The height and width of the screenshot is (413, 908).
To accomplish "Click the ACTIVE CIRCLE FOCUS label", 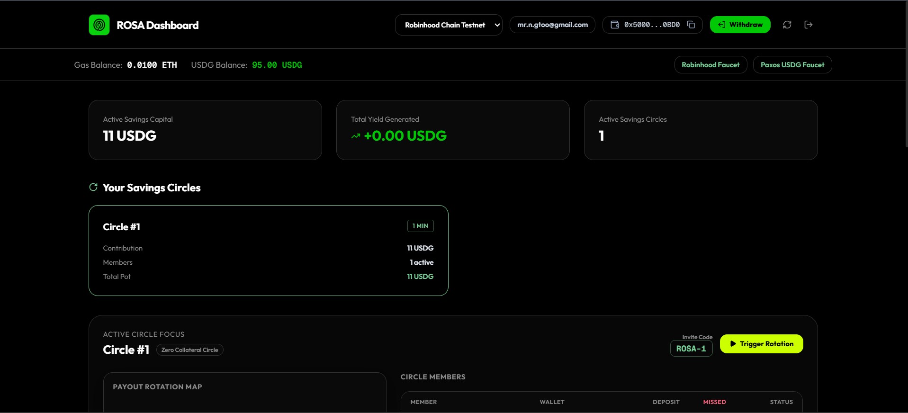I will (144, 334).
